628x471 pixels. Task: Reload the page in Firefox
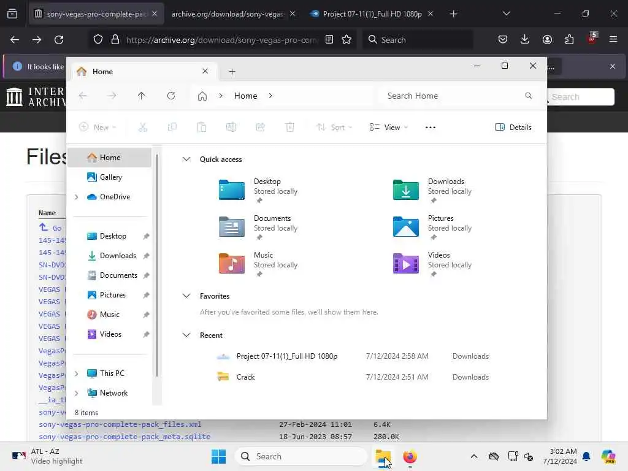[x=59, y=40]
